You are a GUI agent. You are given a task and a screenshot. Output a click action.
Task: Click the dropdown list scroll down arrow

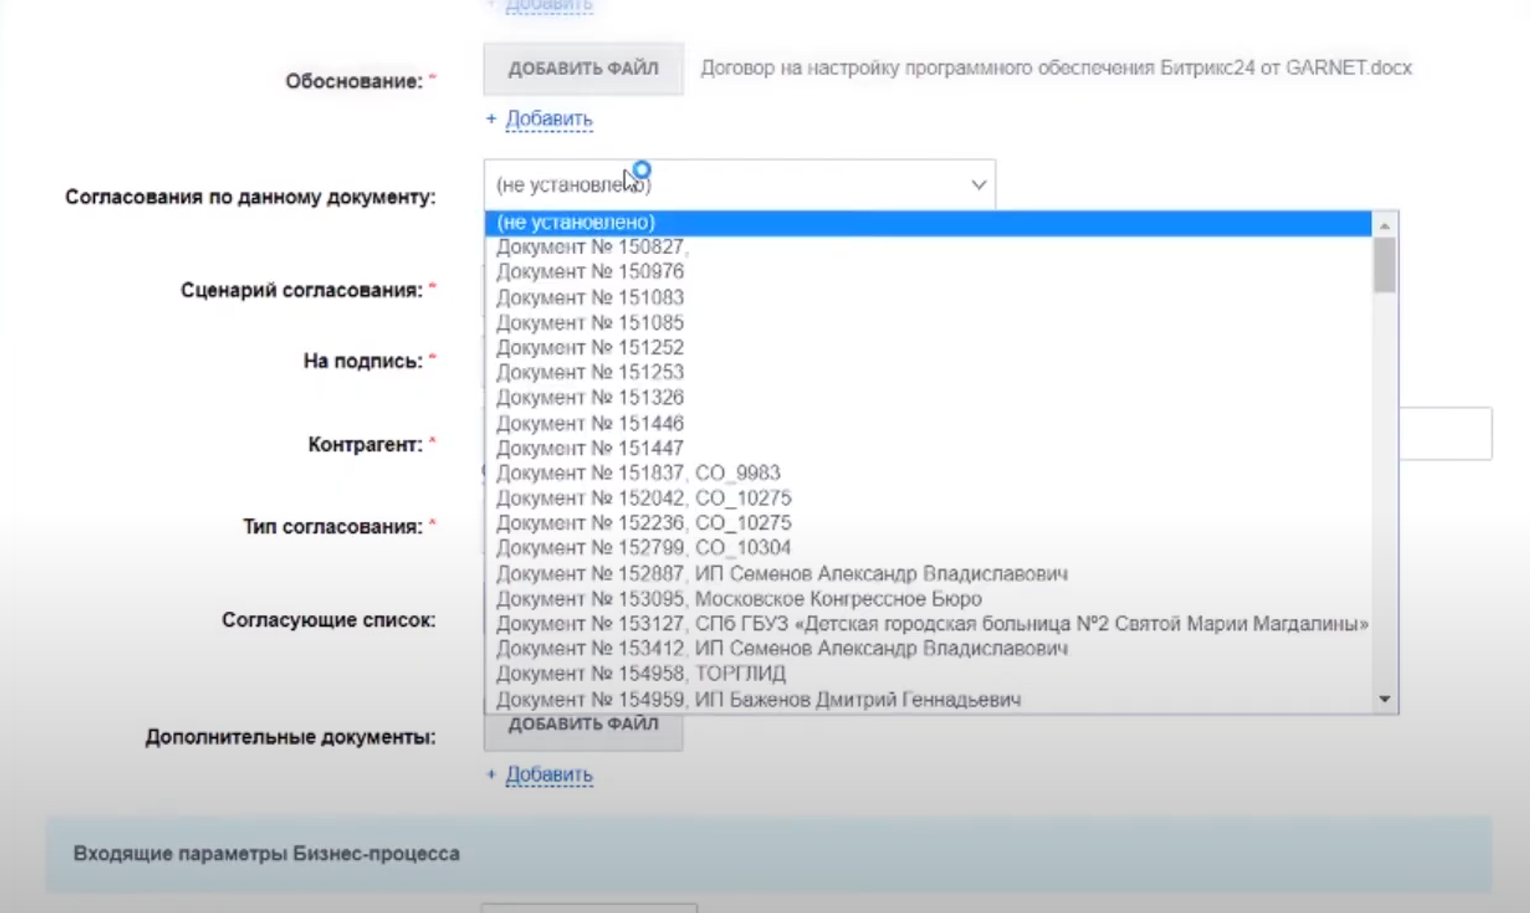(x=1385, y=699)
